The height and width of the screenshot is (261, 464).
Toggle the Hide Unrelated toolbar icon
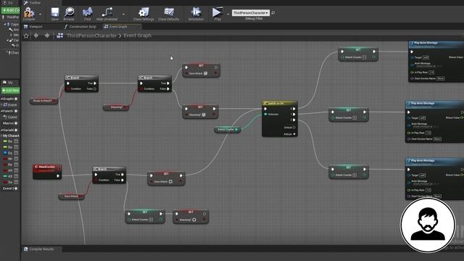click(107, 13)
